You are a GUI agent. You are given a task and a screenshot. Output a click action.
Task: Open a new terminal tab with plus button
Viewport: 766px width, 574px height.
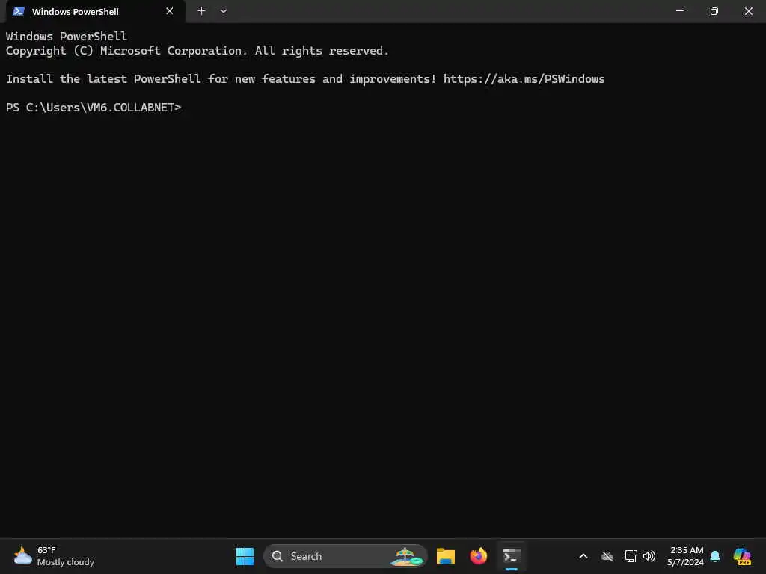201,11
